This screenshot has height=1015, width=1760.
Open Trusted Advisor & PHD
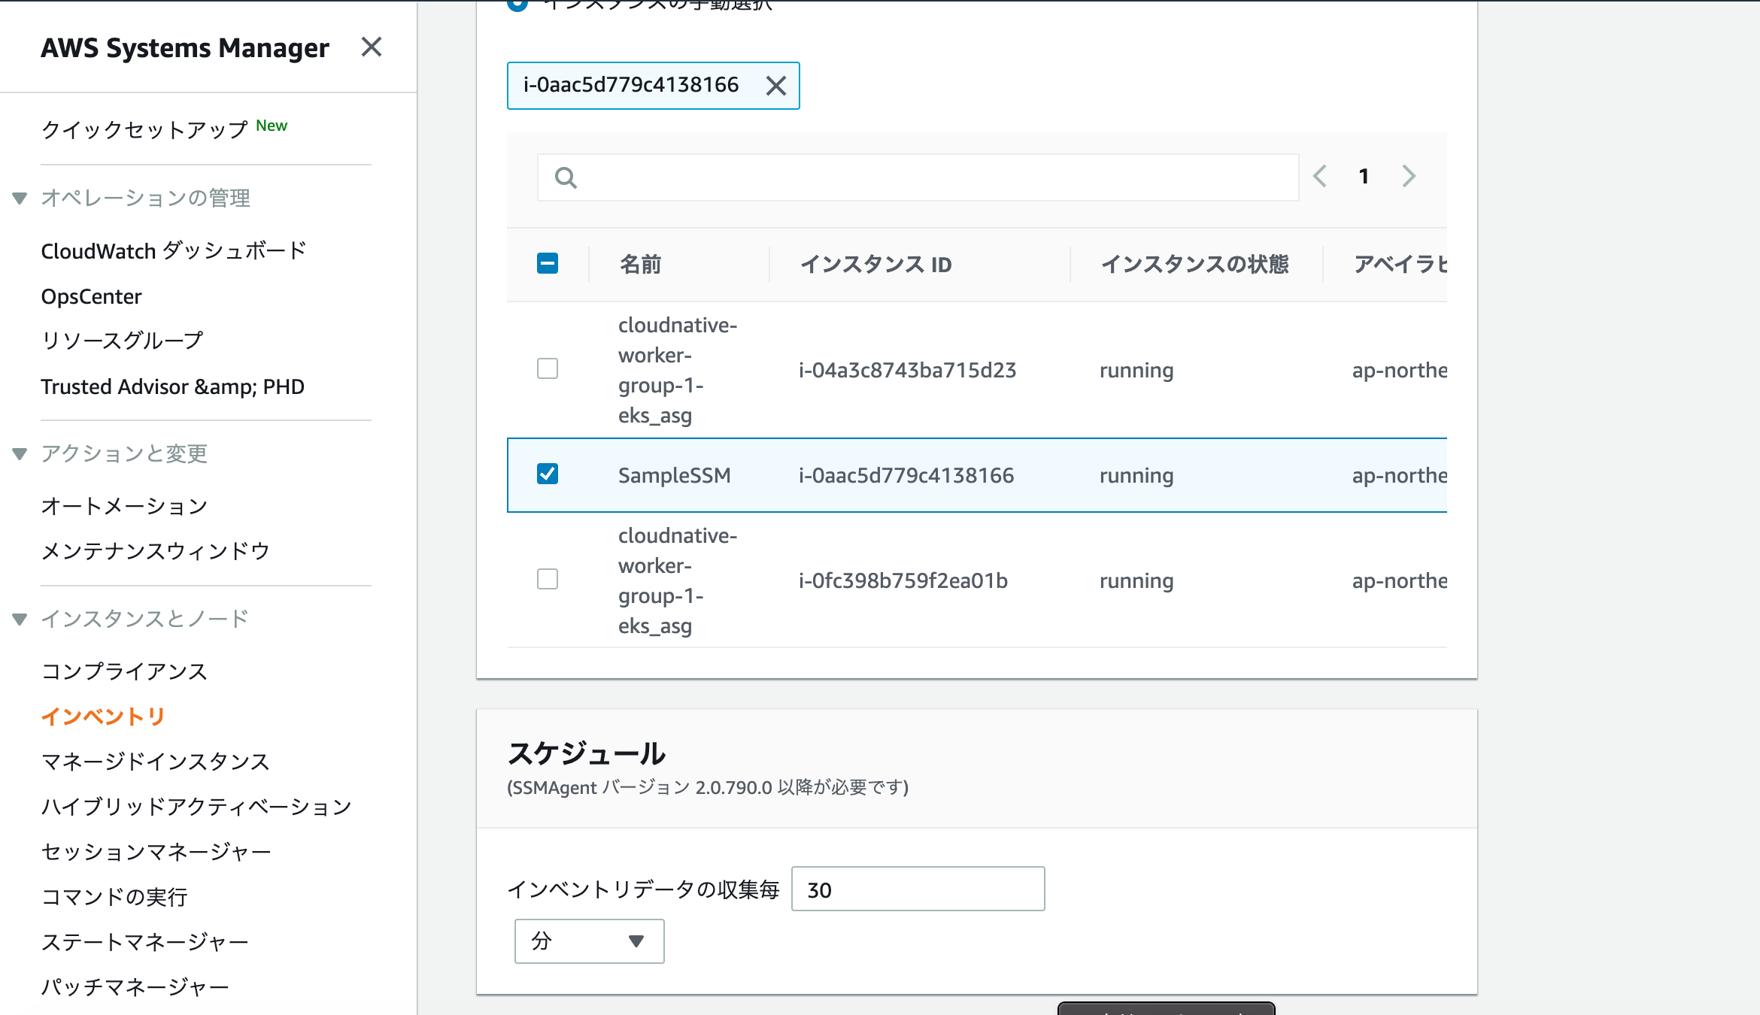point(172,386)
